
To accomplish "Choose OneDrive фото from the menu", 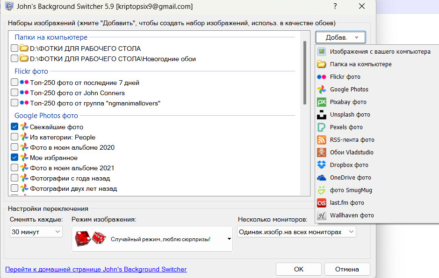I will click(377, 177).
